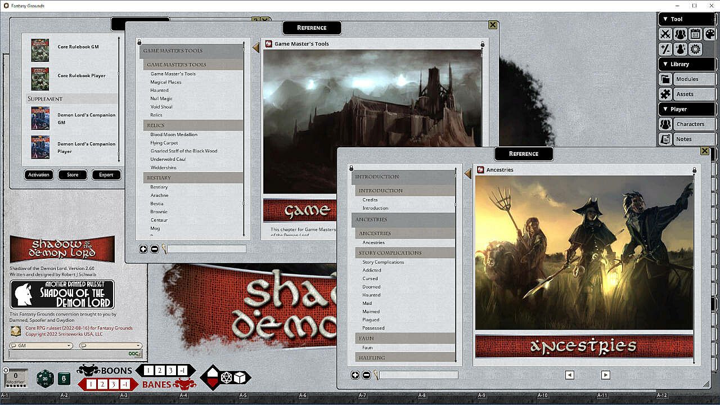Click the Notes pad icon in sidebar

point(665,139)
